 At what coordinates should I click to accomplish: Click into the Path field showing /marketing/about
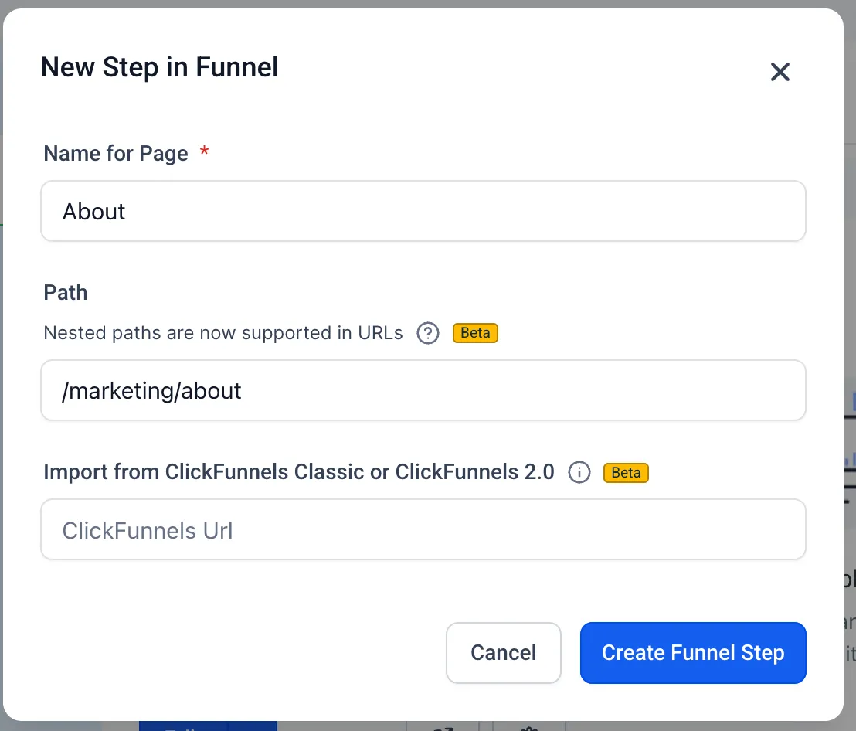[423, 390]
